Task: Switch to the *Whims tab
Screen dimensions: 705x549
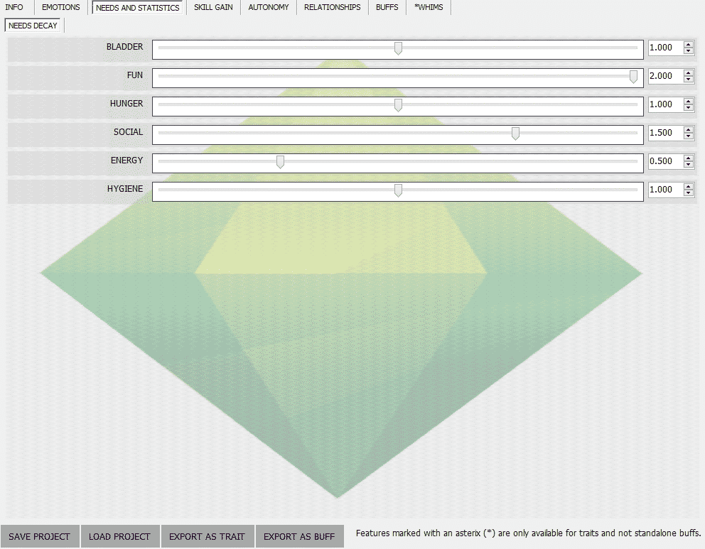Action: click(429, 8)
